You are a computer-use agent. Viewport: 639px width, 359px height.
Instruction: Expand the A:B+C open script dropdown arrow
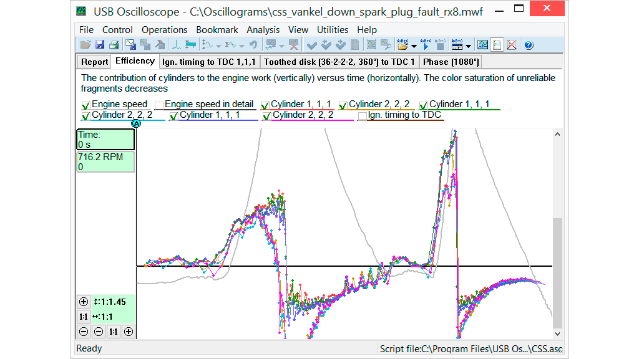pos(414,45)
